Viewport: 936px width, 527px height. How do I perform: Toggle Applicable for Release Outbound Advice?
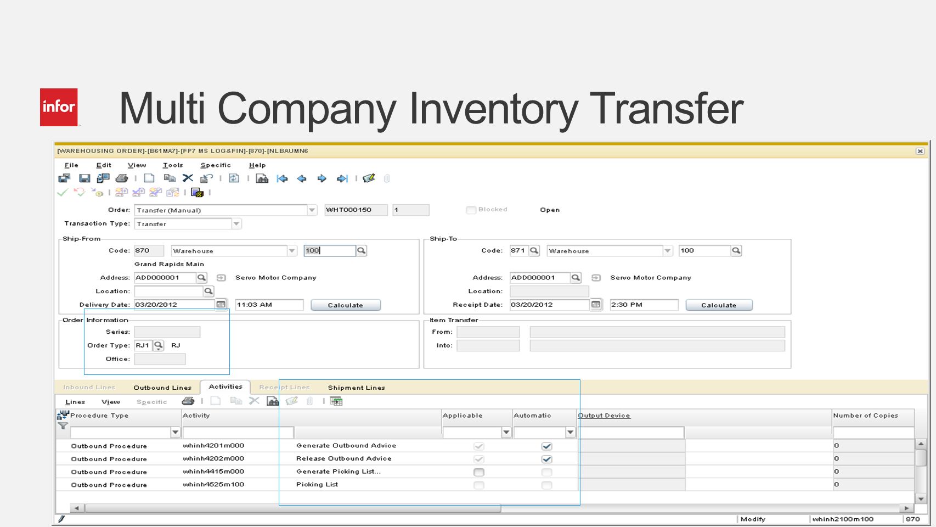coord(479,459)
